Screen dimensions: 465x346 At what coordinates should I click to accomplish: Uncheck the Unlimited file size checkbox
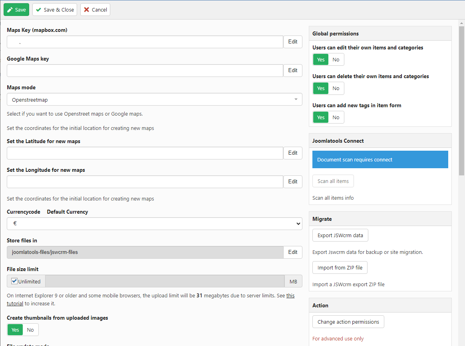(14, 281)
